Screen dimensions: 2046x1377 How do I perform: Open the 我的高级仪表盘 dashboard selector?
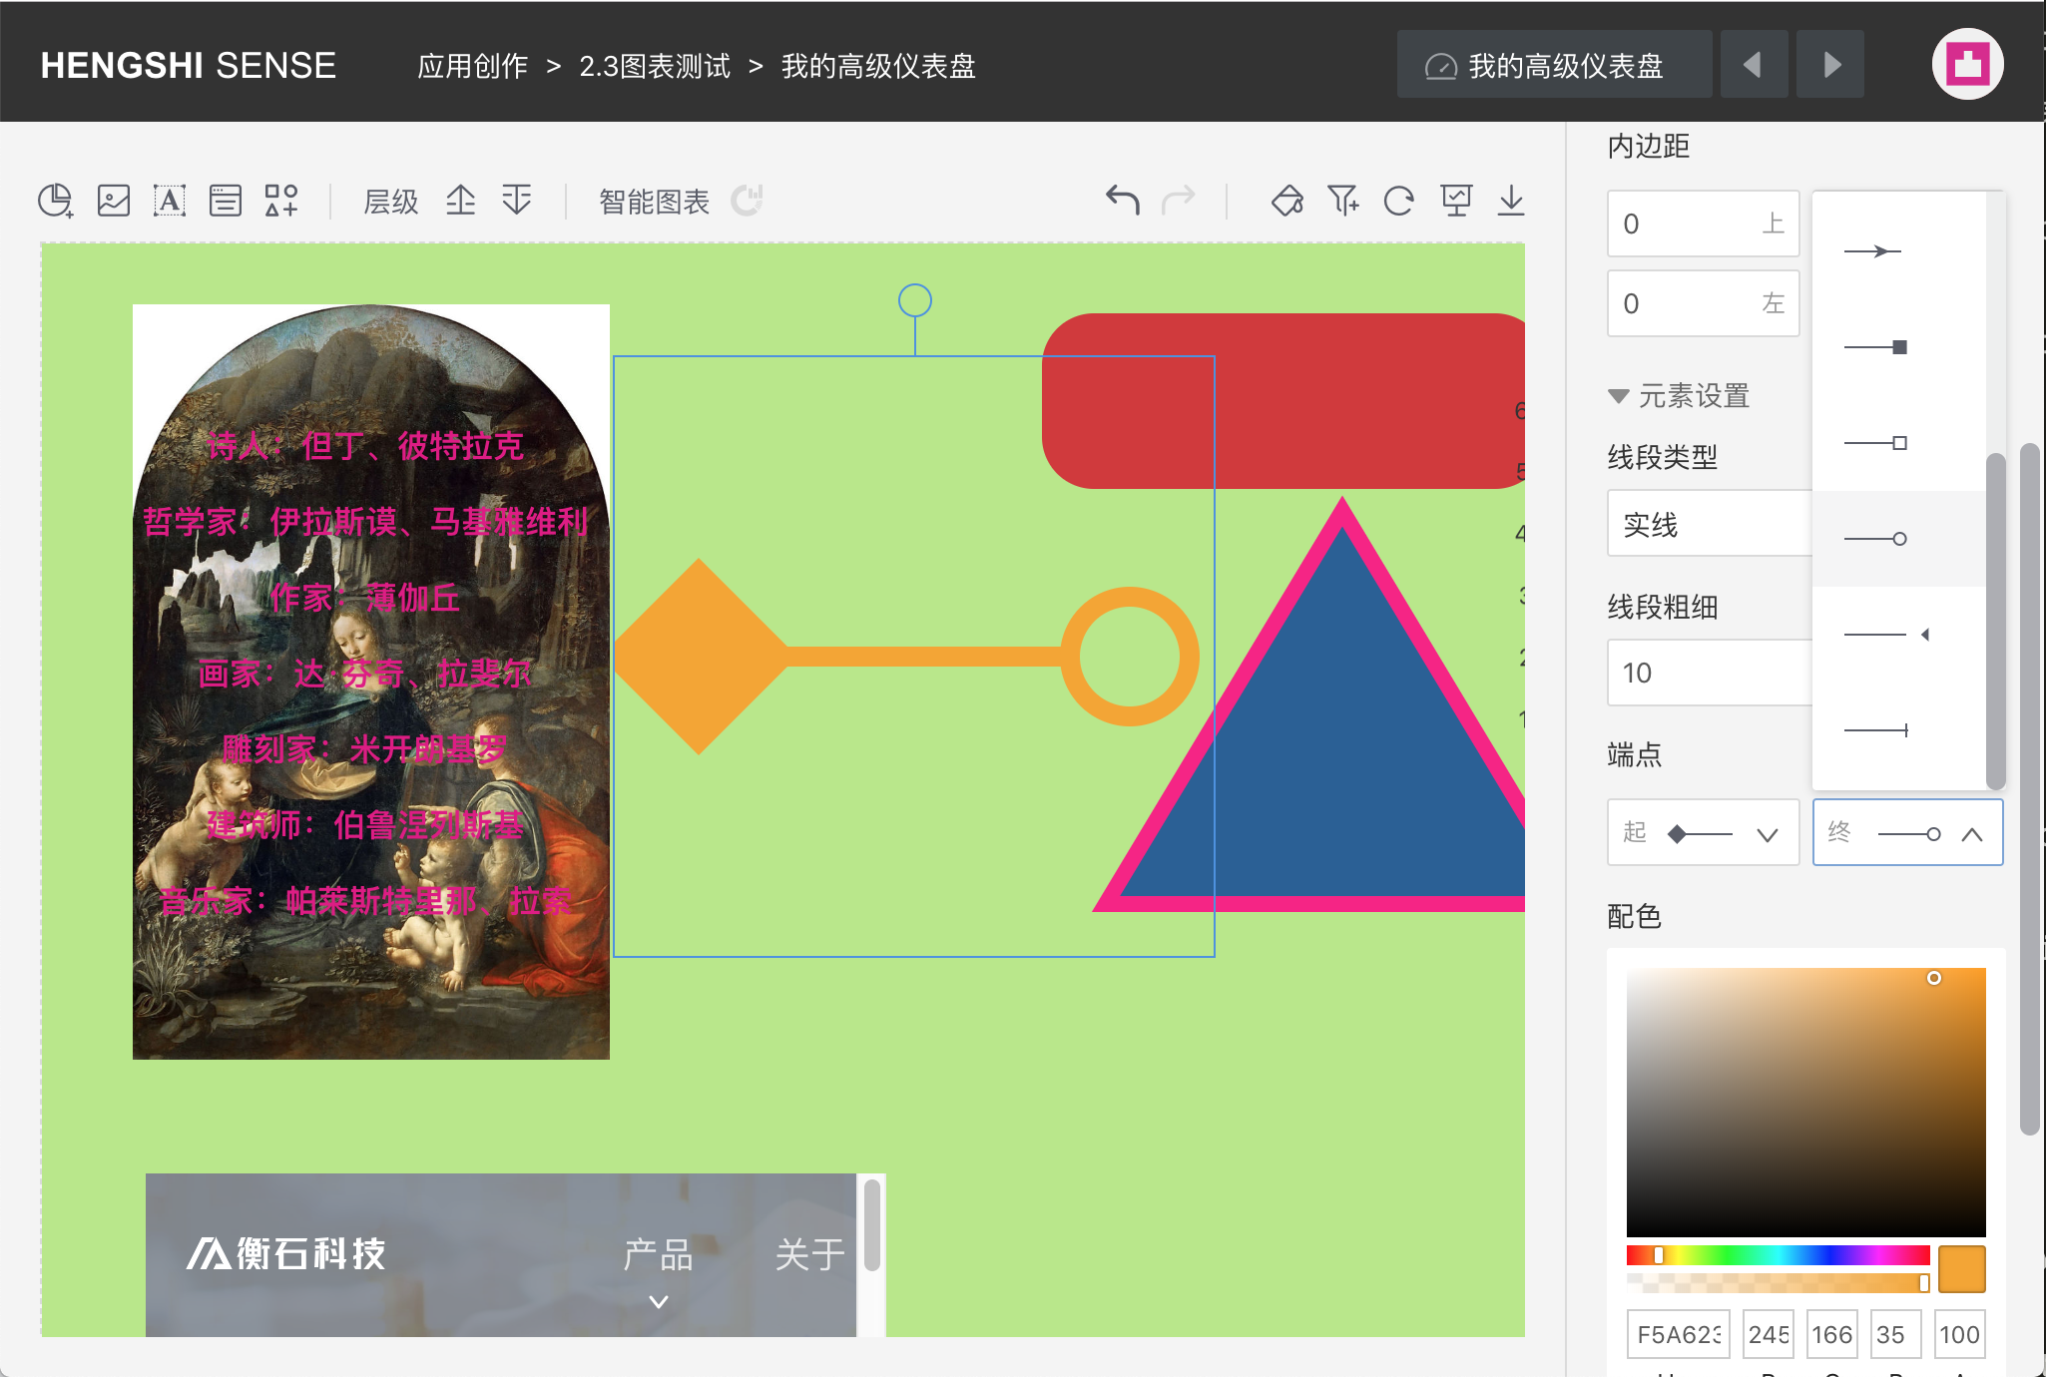click(x=1554, y=65)
